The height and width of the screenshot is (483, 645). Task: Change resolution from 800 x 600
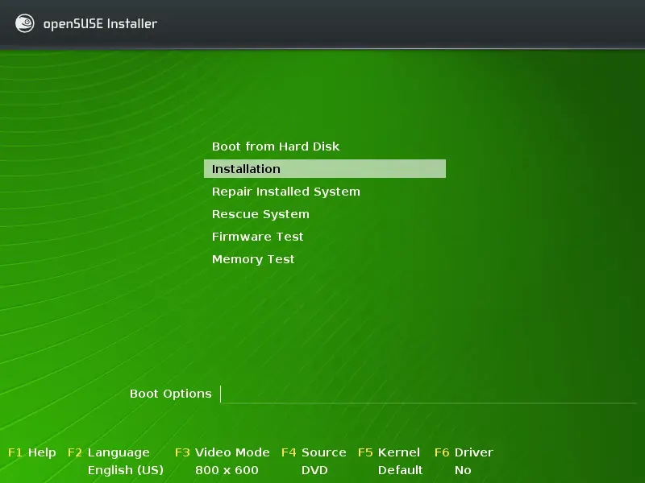point(227,470)
